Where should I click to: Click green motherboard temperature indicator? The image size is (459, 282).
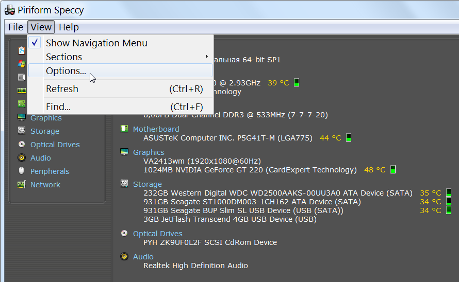click(349, 137)
